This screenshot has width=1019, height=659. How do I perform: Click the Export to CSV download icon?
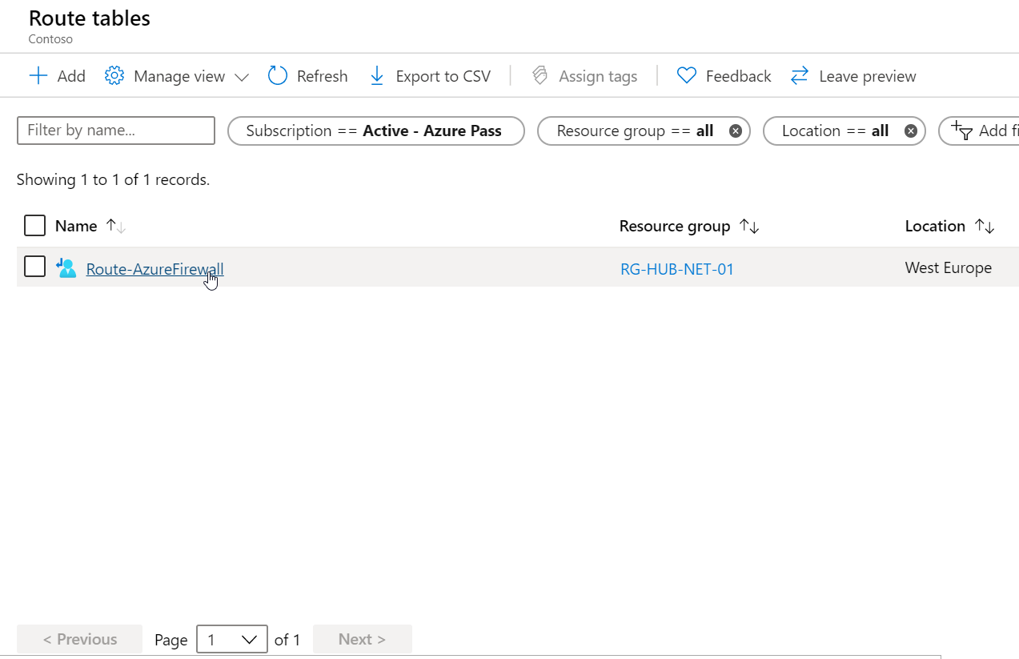point(377,76)
